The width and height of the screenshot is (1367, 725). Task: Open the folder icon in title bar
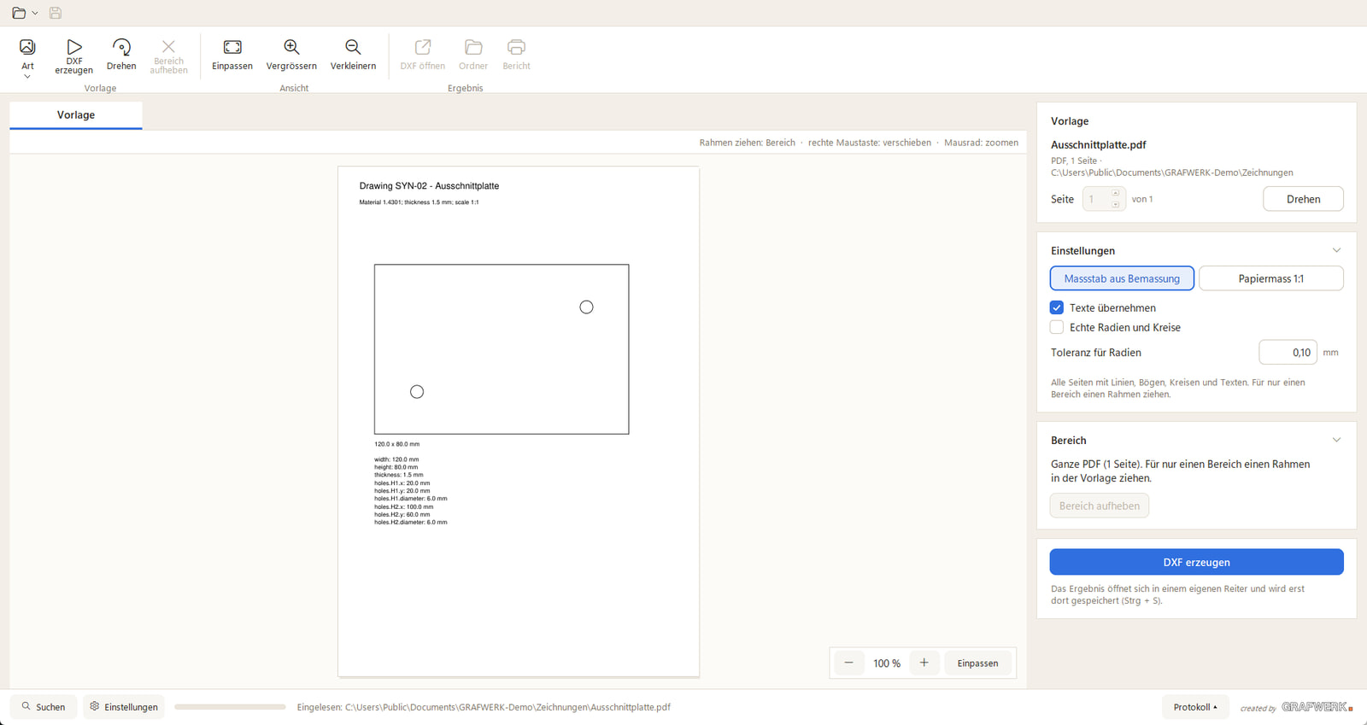click(19, 13)
